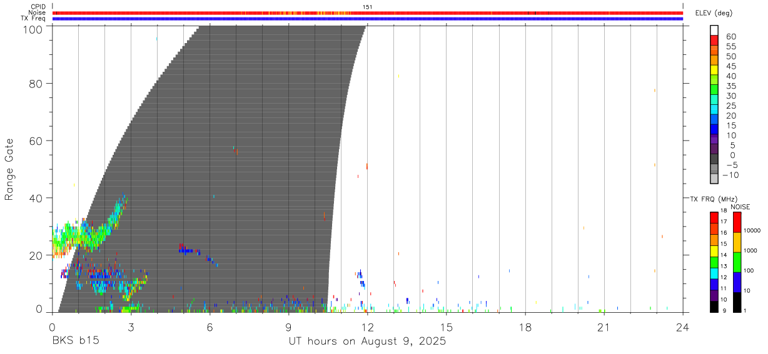Click the black TX FRQ segment between 9 and 10

pyautogui.click(x=714, y=307)
